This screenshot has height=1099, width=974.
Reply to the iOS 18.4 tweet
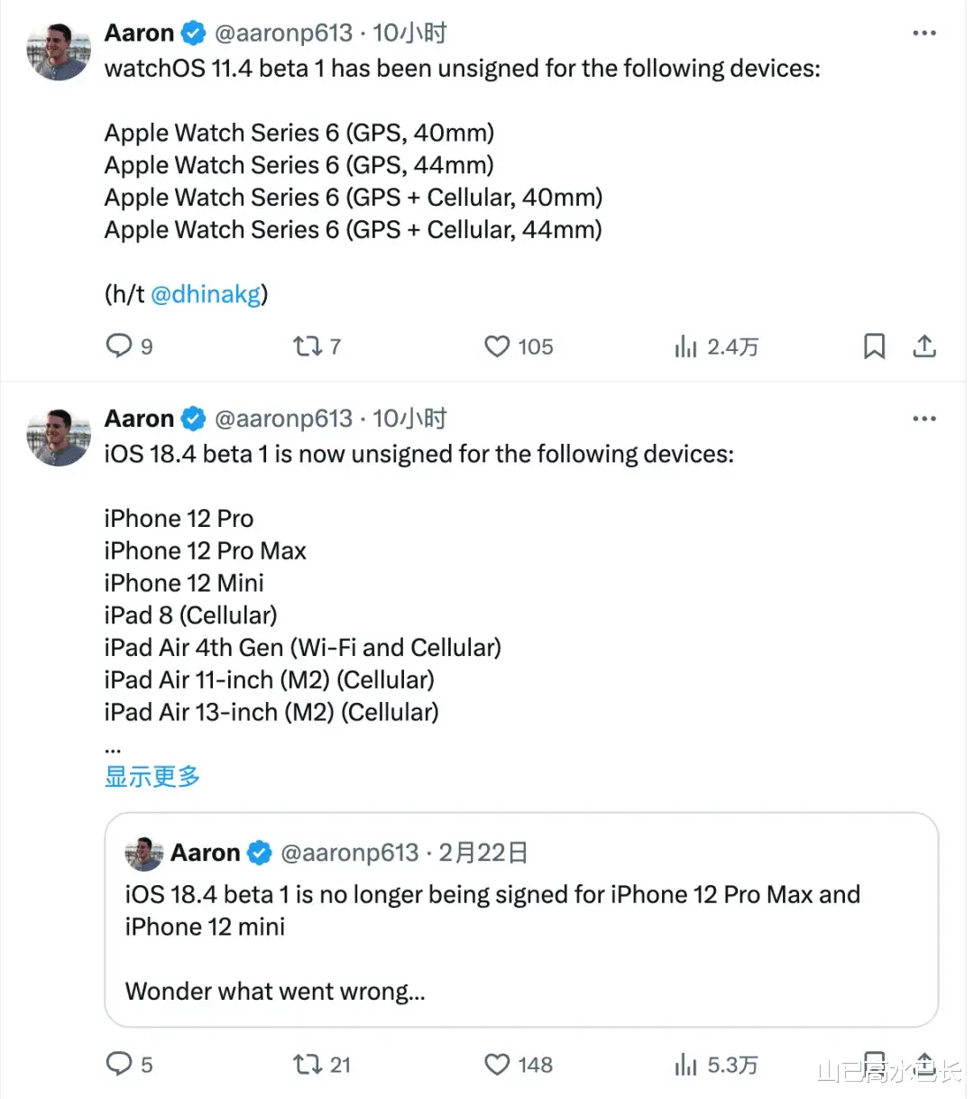(x=119, y=1064)
